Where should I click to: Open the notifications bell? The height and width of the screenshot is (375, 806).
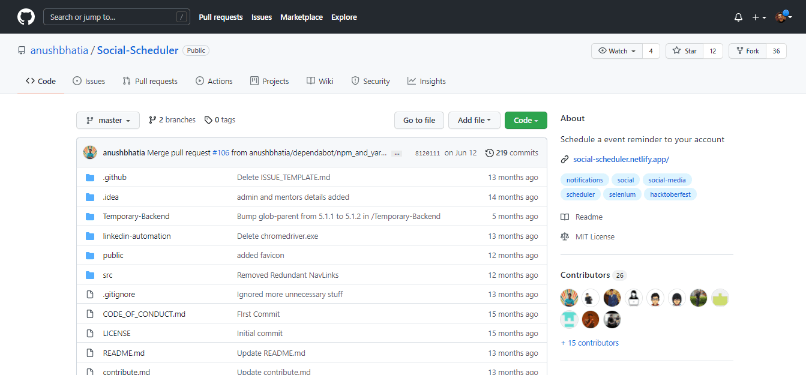pos(738,17)
